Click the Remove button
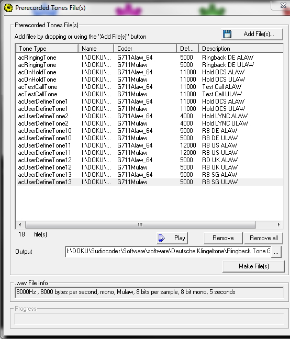Image resolution: width=290 pixels, height=339 pixels. (223, 238)
